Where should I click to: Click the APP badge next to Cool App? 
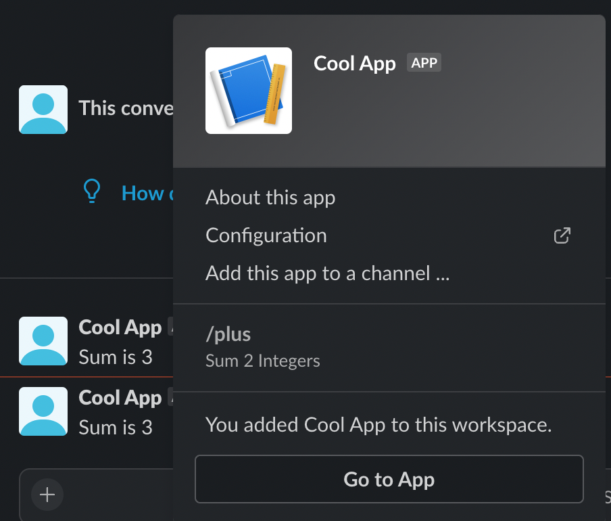point(424,62)
